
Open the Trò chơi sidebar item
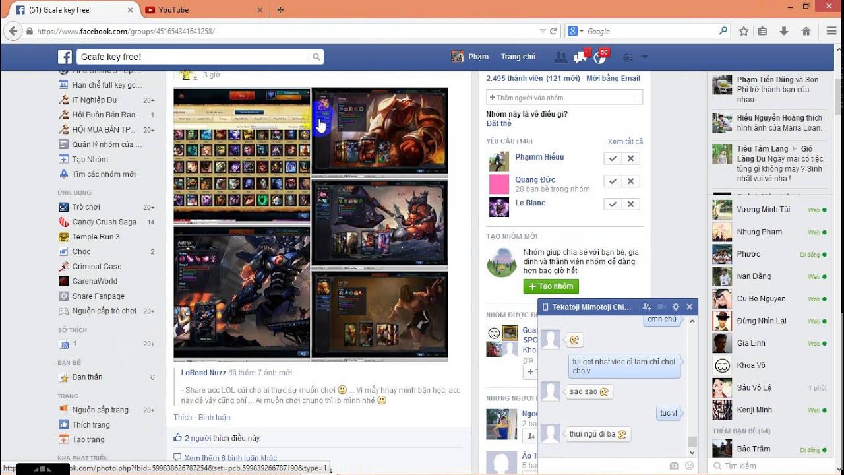[86, 207]
